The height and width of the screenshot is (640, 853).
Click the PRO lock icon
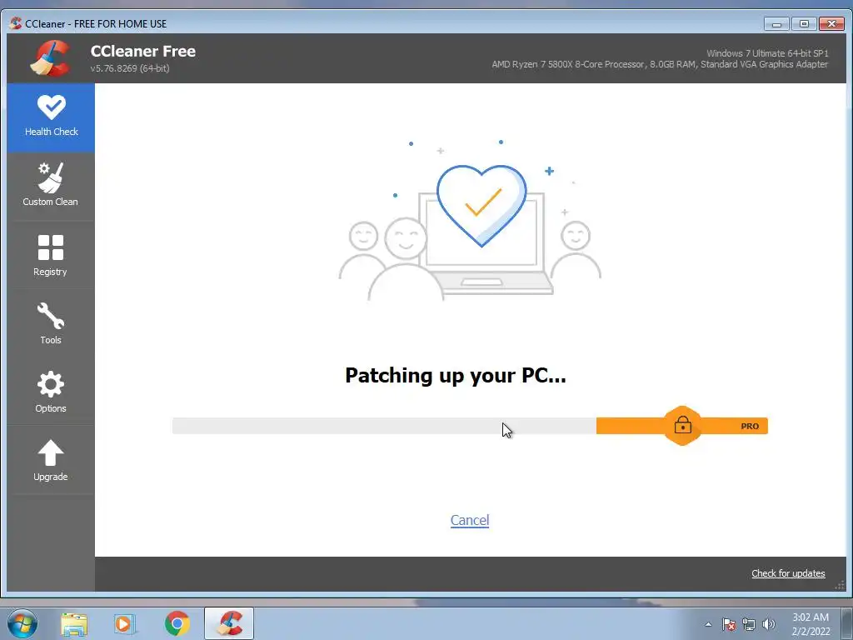click(x=683, y=426)
